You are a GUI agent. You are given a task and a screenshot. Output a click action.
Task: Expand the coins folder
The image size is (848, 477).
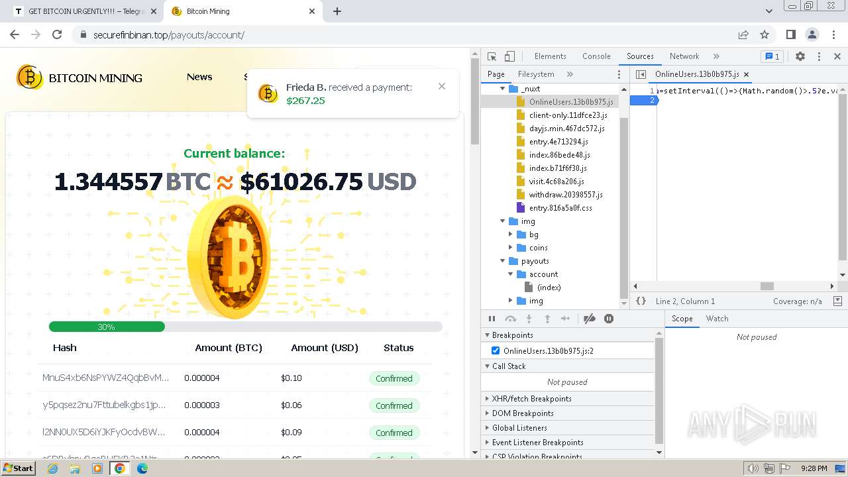coord(511,248)
